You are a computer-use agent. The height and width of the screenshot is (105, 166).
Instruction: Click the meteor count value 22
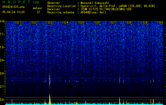pyautogui.click(x=38, y=12)
